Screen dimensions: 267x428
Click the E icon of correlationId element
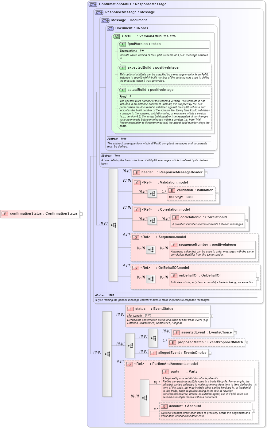(176, 217)
